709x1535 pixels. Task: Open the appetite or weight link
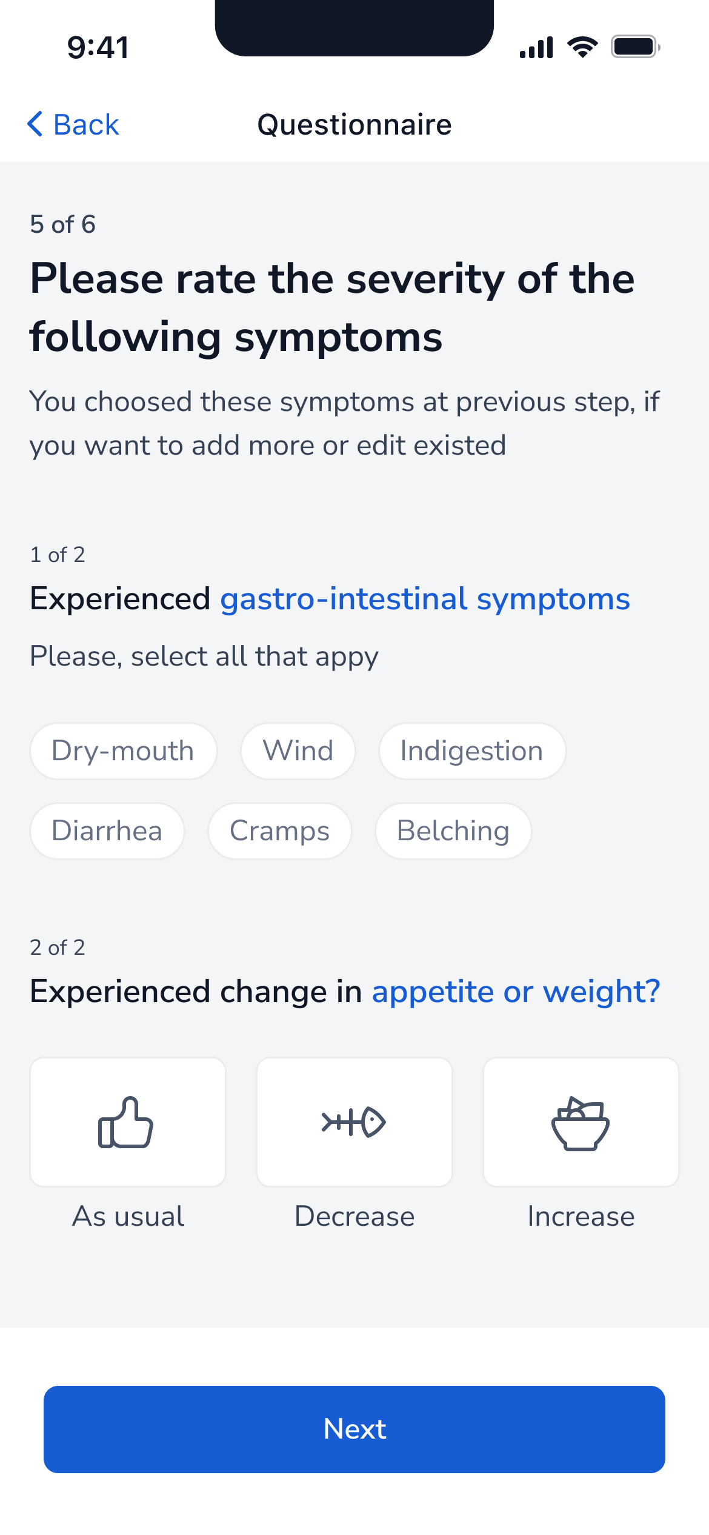coord(516,992)
